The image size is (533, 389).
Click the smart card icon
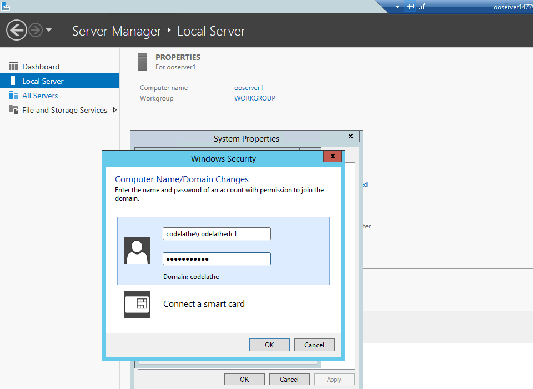pyautogui.click(x=137, y=304)
